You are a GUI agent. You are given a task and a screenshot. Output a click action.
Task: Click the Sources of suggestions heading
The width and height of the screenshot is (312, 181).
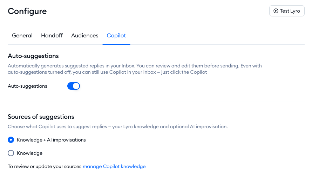41,117
